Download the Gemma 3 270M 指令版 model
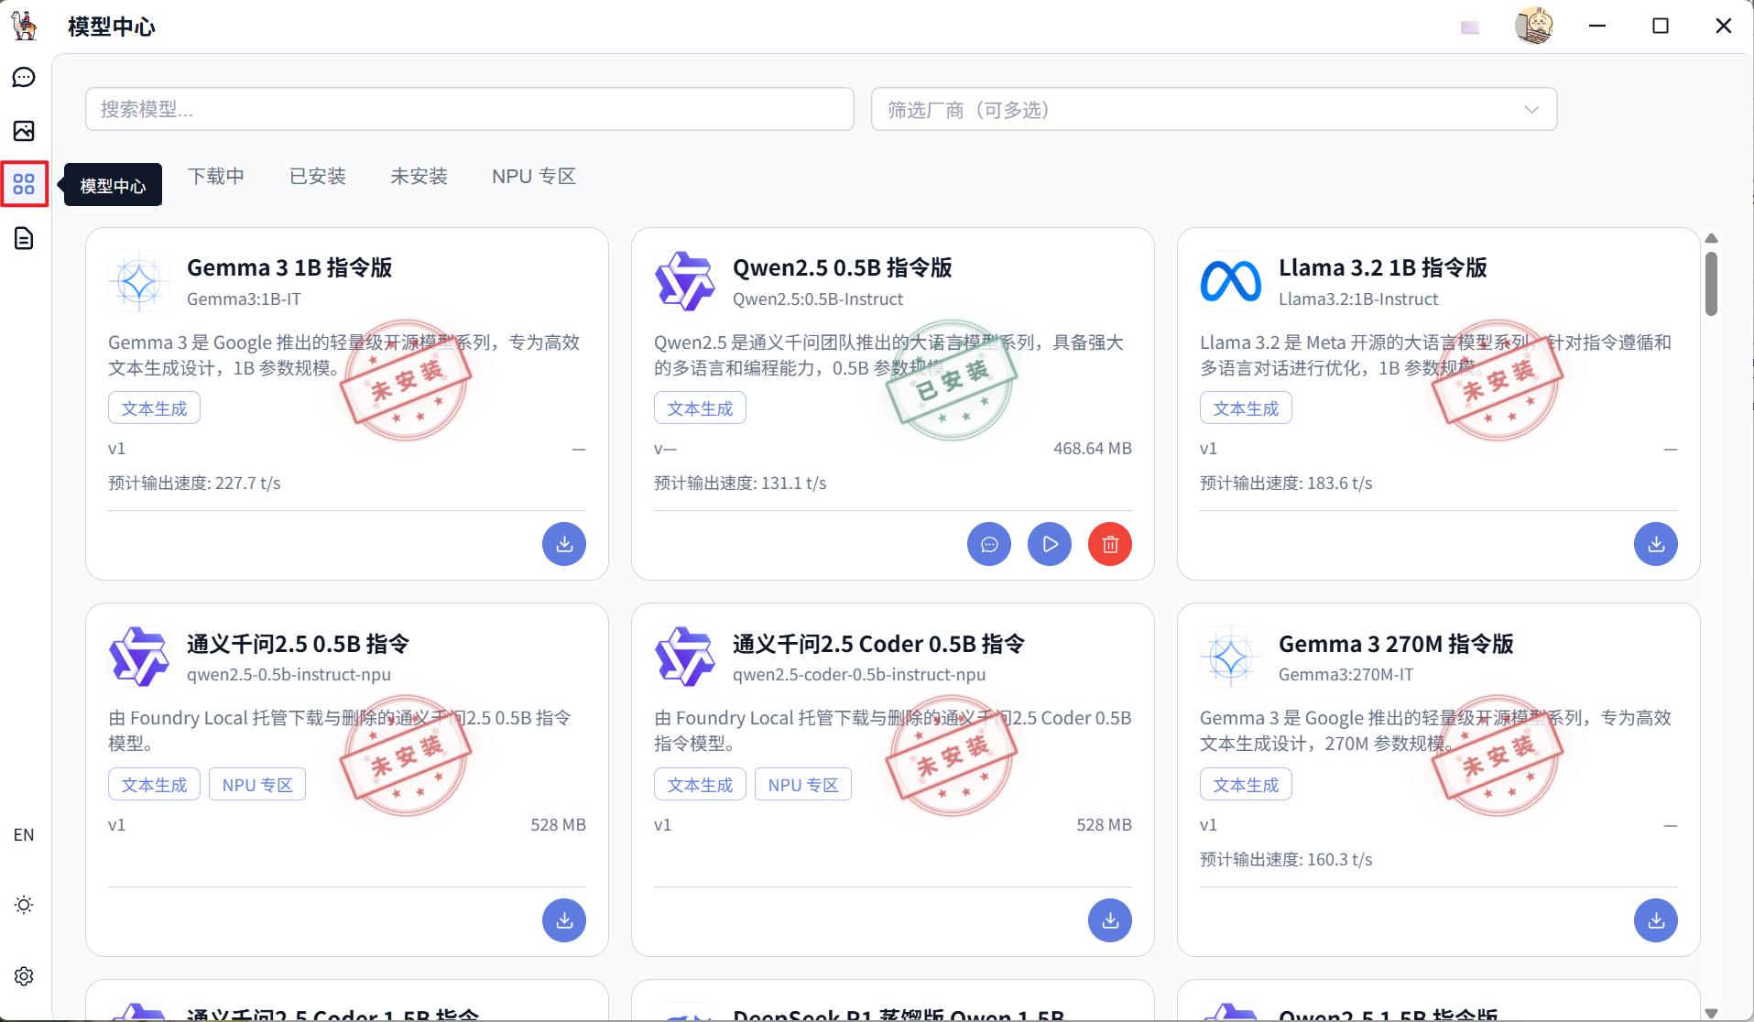1754x1022 pixels. (x=1656, y=920)
